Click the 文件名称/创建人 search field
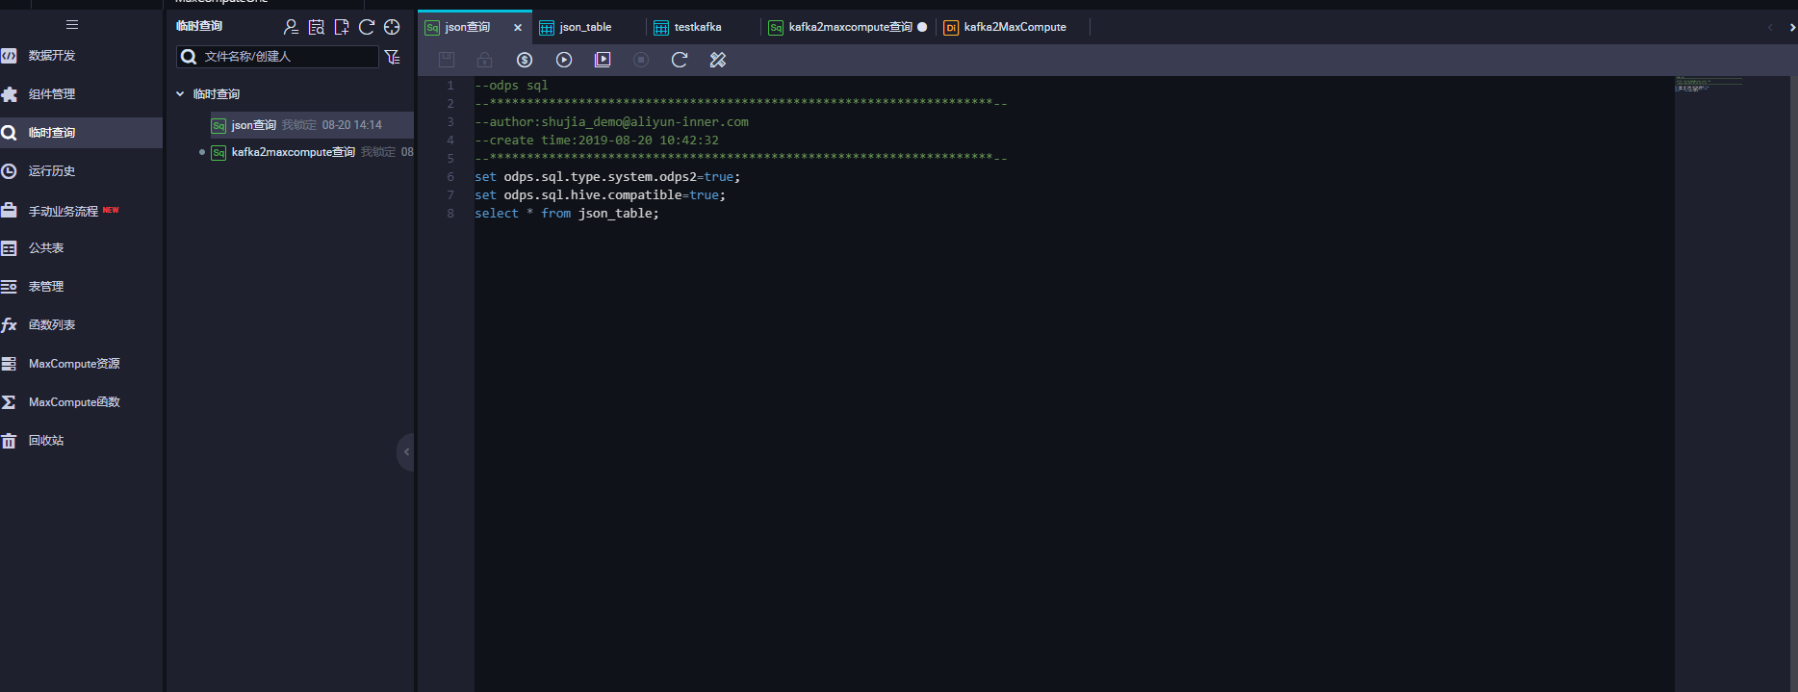The height and width of the screenshot is (692, 1798). (277, 57)
